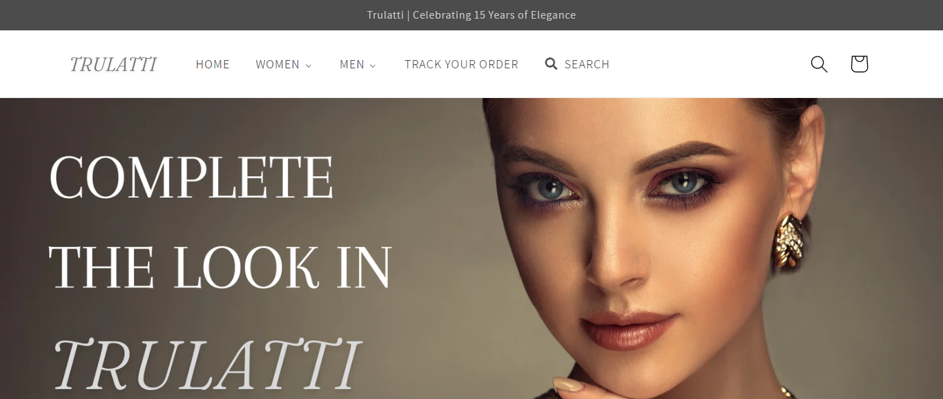
Task: Select the MEN menu label
Action: (x=351, y=64)
